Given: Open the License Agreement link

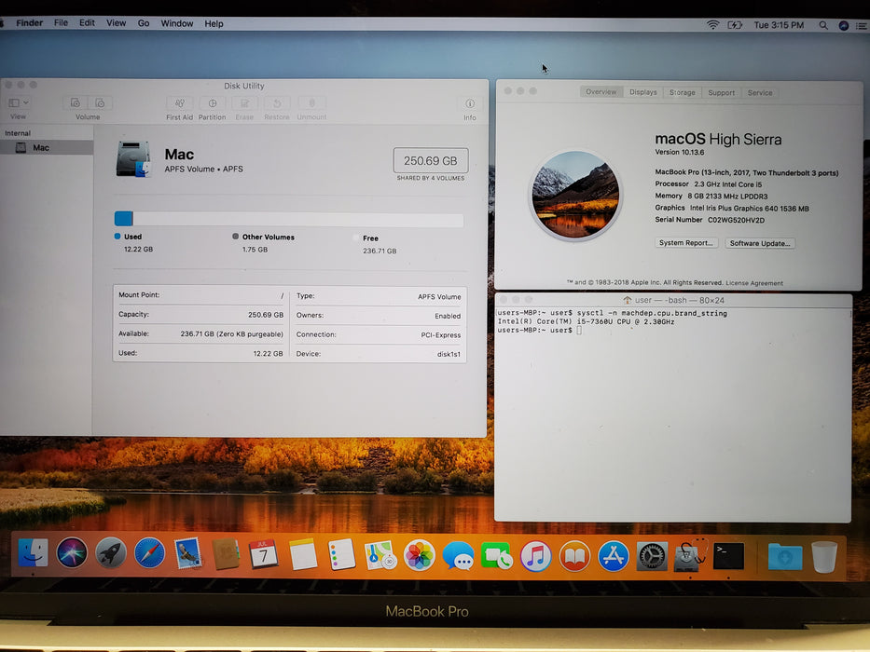Looking at the screenshot, I should pyautogui.click(x=754, y=283).
